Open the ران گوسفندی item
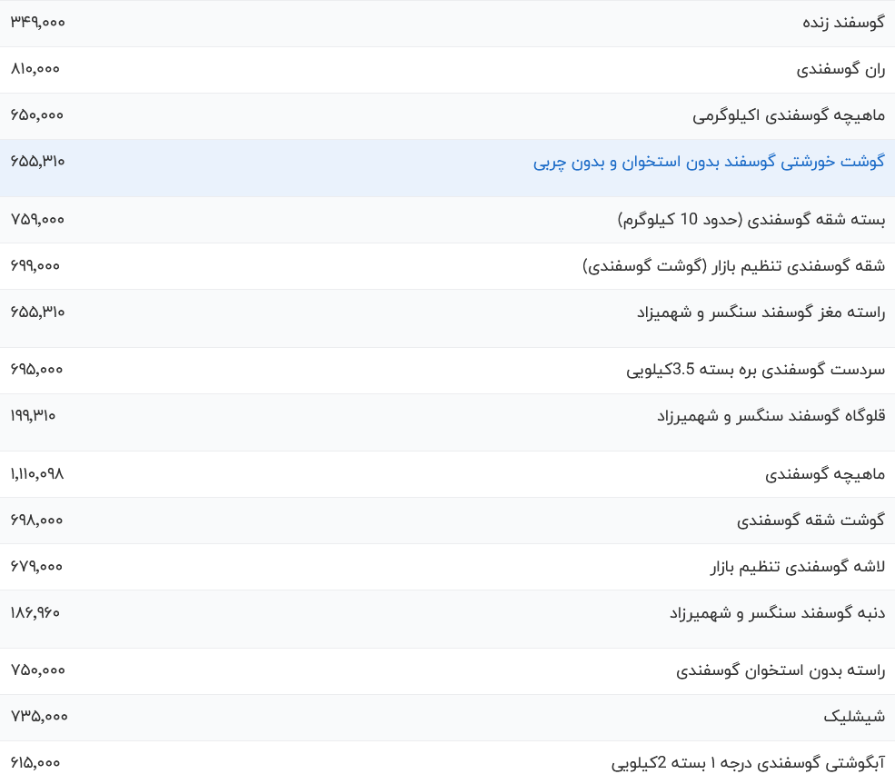This screenshot has width=895, height=784. coord(840,69)
